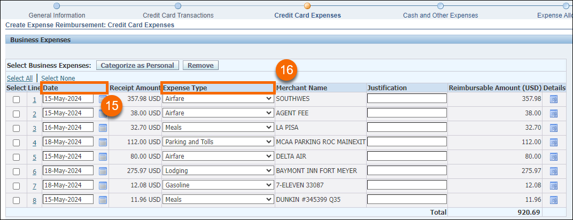Image resolution: width=573 pixels, height=220 pixels.
Task: Go to Cash and Other Expenses step
Action: 440,15
